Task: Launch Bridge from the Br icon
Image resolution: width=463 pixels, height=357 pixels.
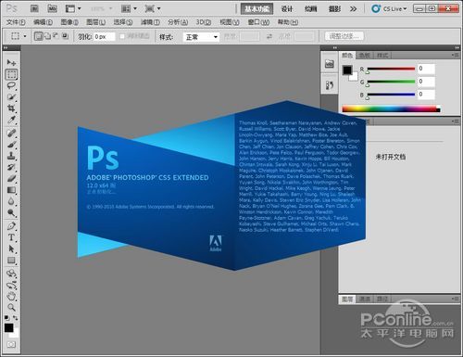Action: (x=34, y=8)
